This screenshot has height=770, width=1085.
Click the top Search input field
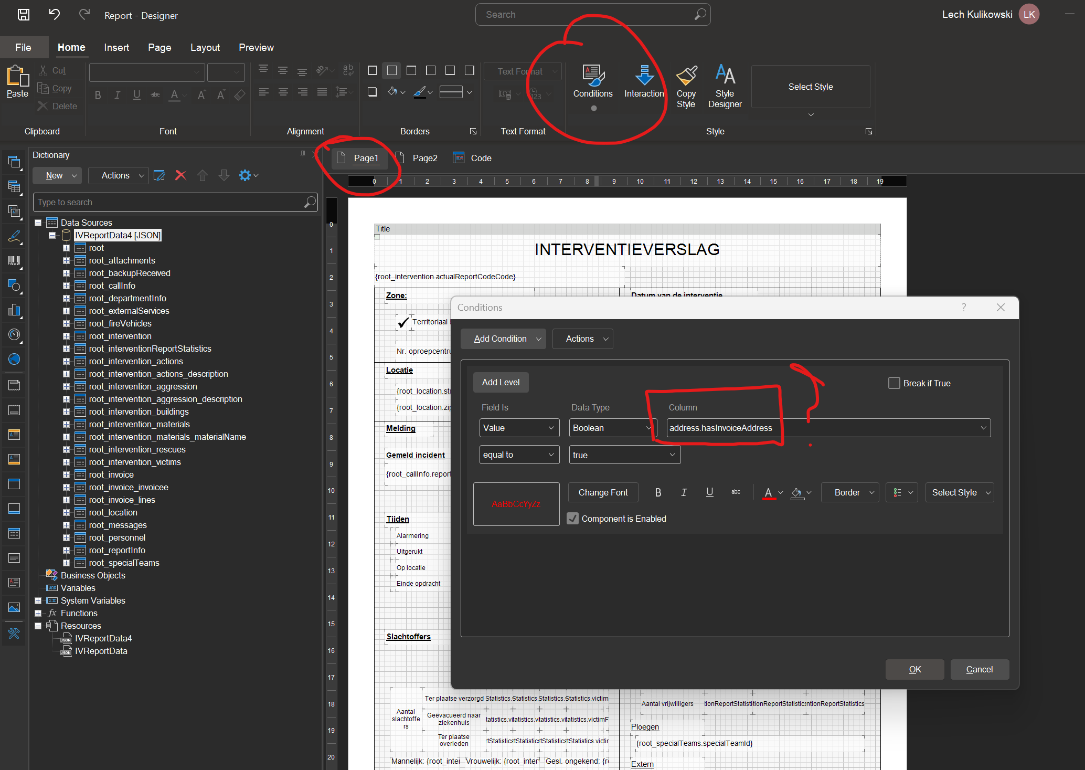point(593,15)
